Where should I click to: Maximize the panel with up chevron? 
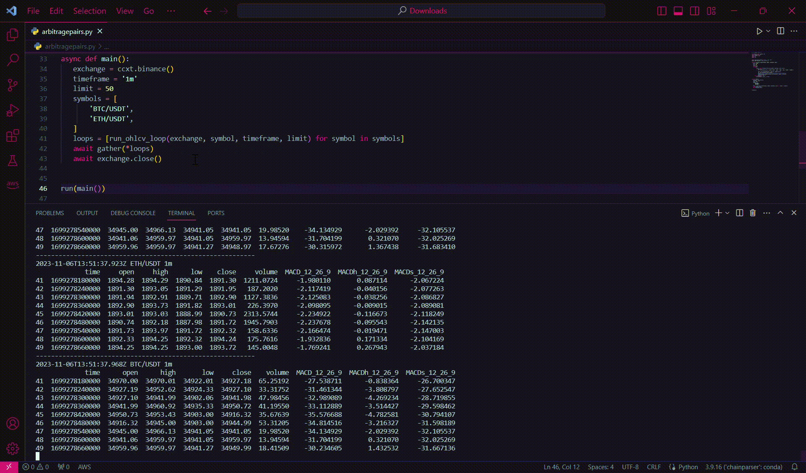[x=780, y=213]
